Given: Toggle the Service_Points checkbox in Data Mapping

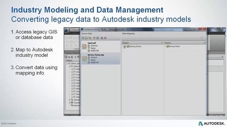Looking at the screenshot, I should coord(124,47).
